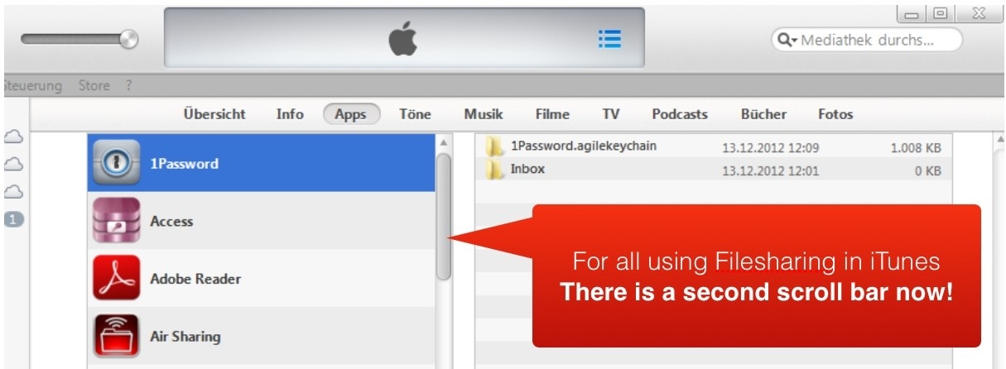Open the Filme tab

point(552,114)
